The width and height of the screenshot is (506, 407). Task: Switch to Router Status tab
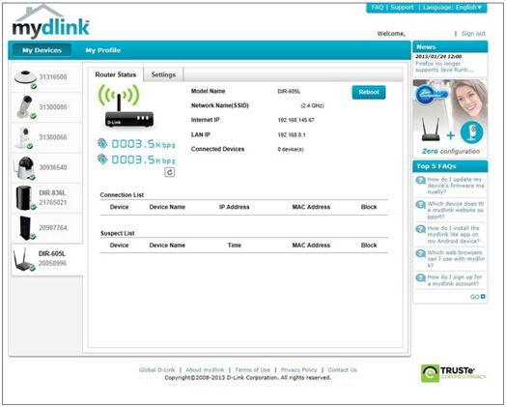(x=116, y=74)
